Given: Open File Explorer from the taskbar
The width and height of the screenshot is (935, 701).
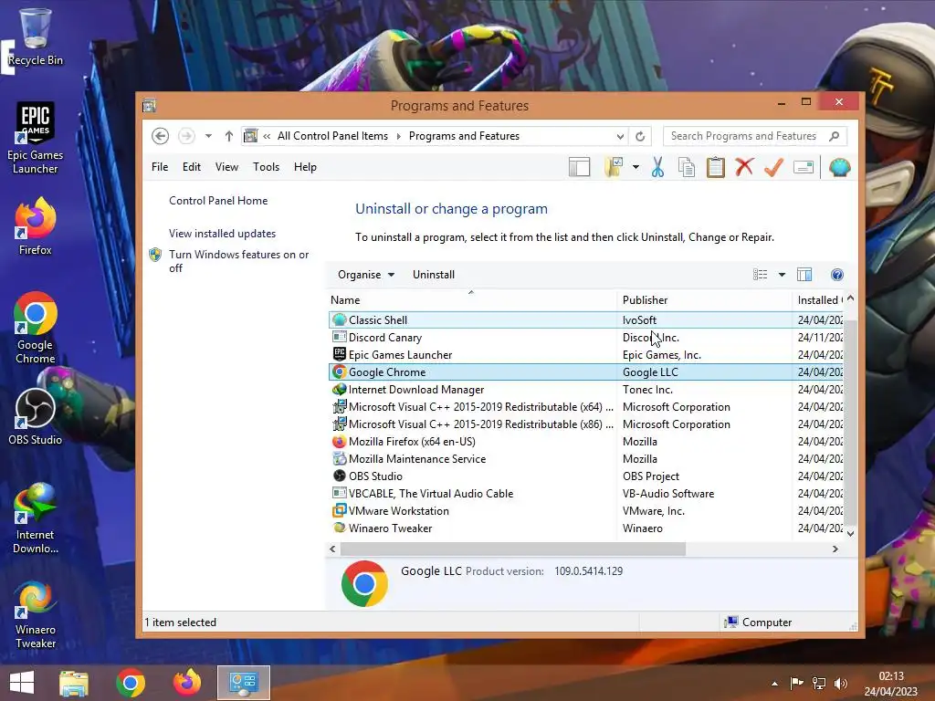Looking at the screenshot, I should pyautogui.click(x=73, y=683).
